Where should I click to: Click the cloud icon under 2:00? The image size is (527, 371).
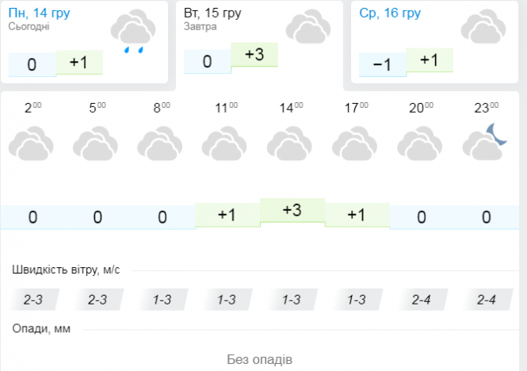pyautogui.click(x=31, y=145)
